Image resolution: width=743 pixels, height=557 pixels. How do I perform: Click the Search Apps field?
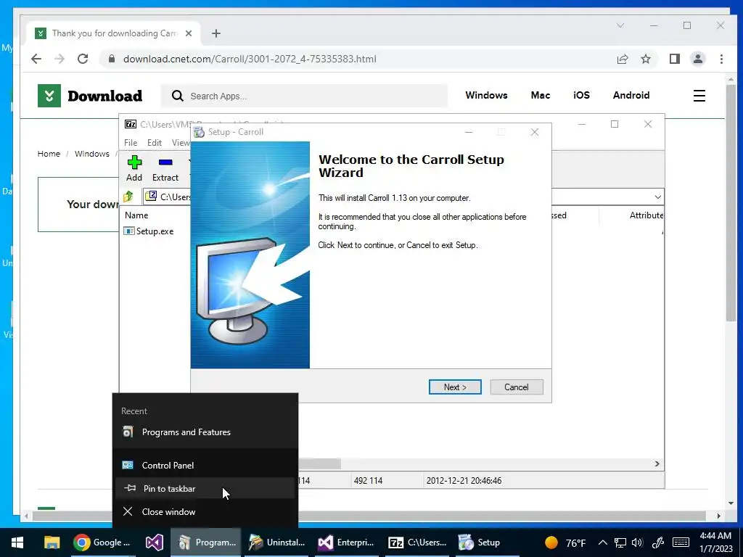304,96
